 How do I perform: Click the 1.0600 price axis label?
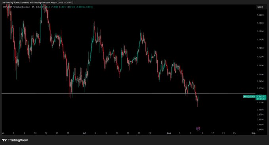click(260, 74)
